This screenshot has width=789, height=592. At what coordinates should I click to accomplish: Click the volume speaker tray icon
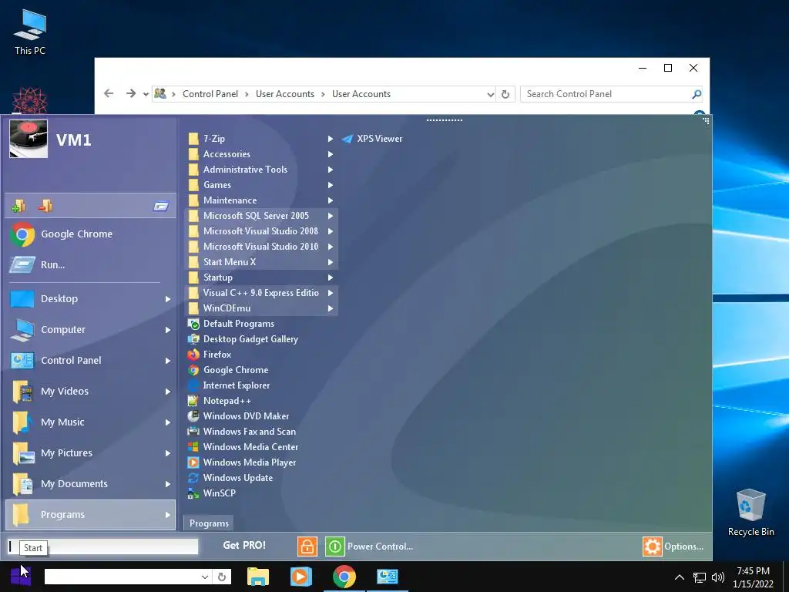pos(717,577)
